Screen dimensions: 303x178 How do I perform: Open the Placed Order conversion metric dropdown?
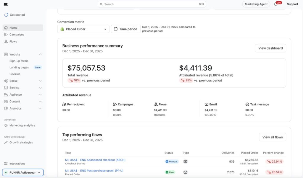[83, 29]
